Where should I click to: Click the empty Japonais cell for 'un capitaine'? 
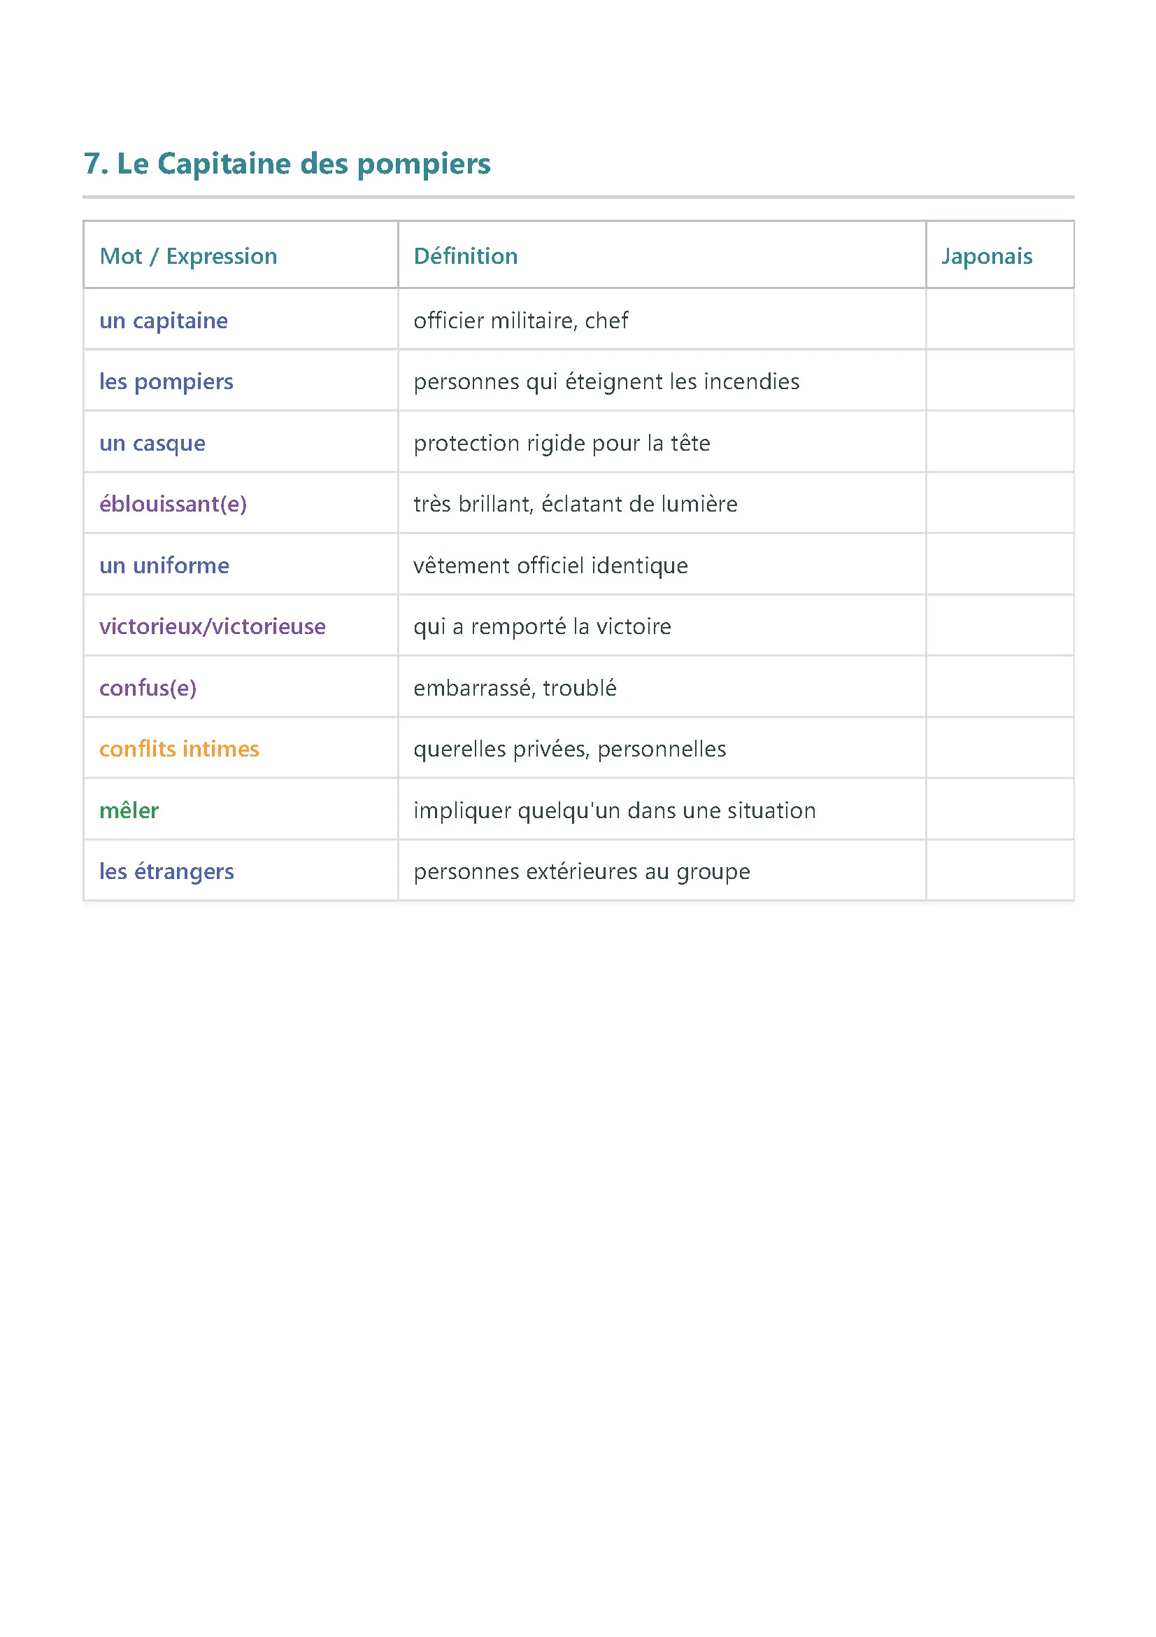[999, 321]
